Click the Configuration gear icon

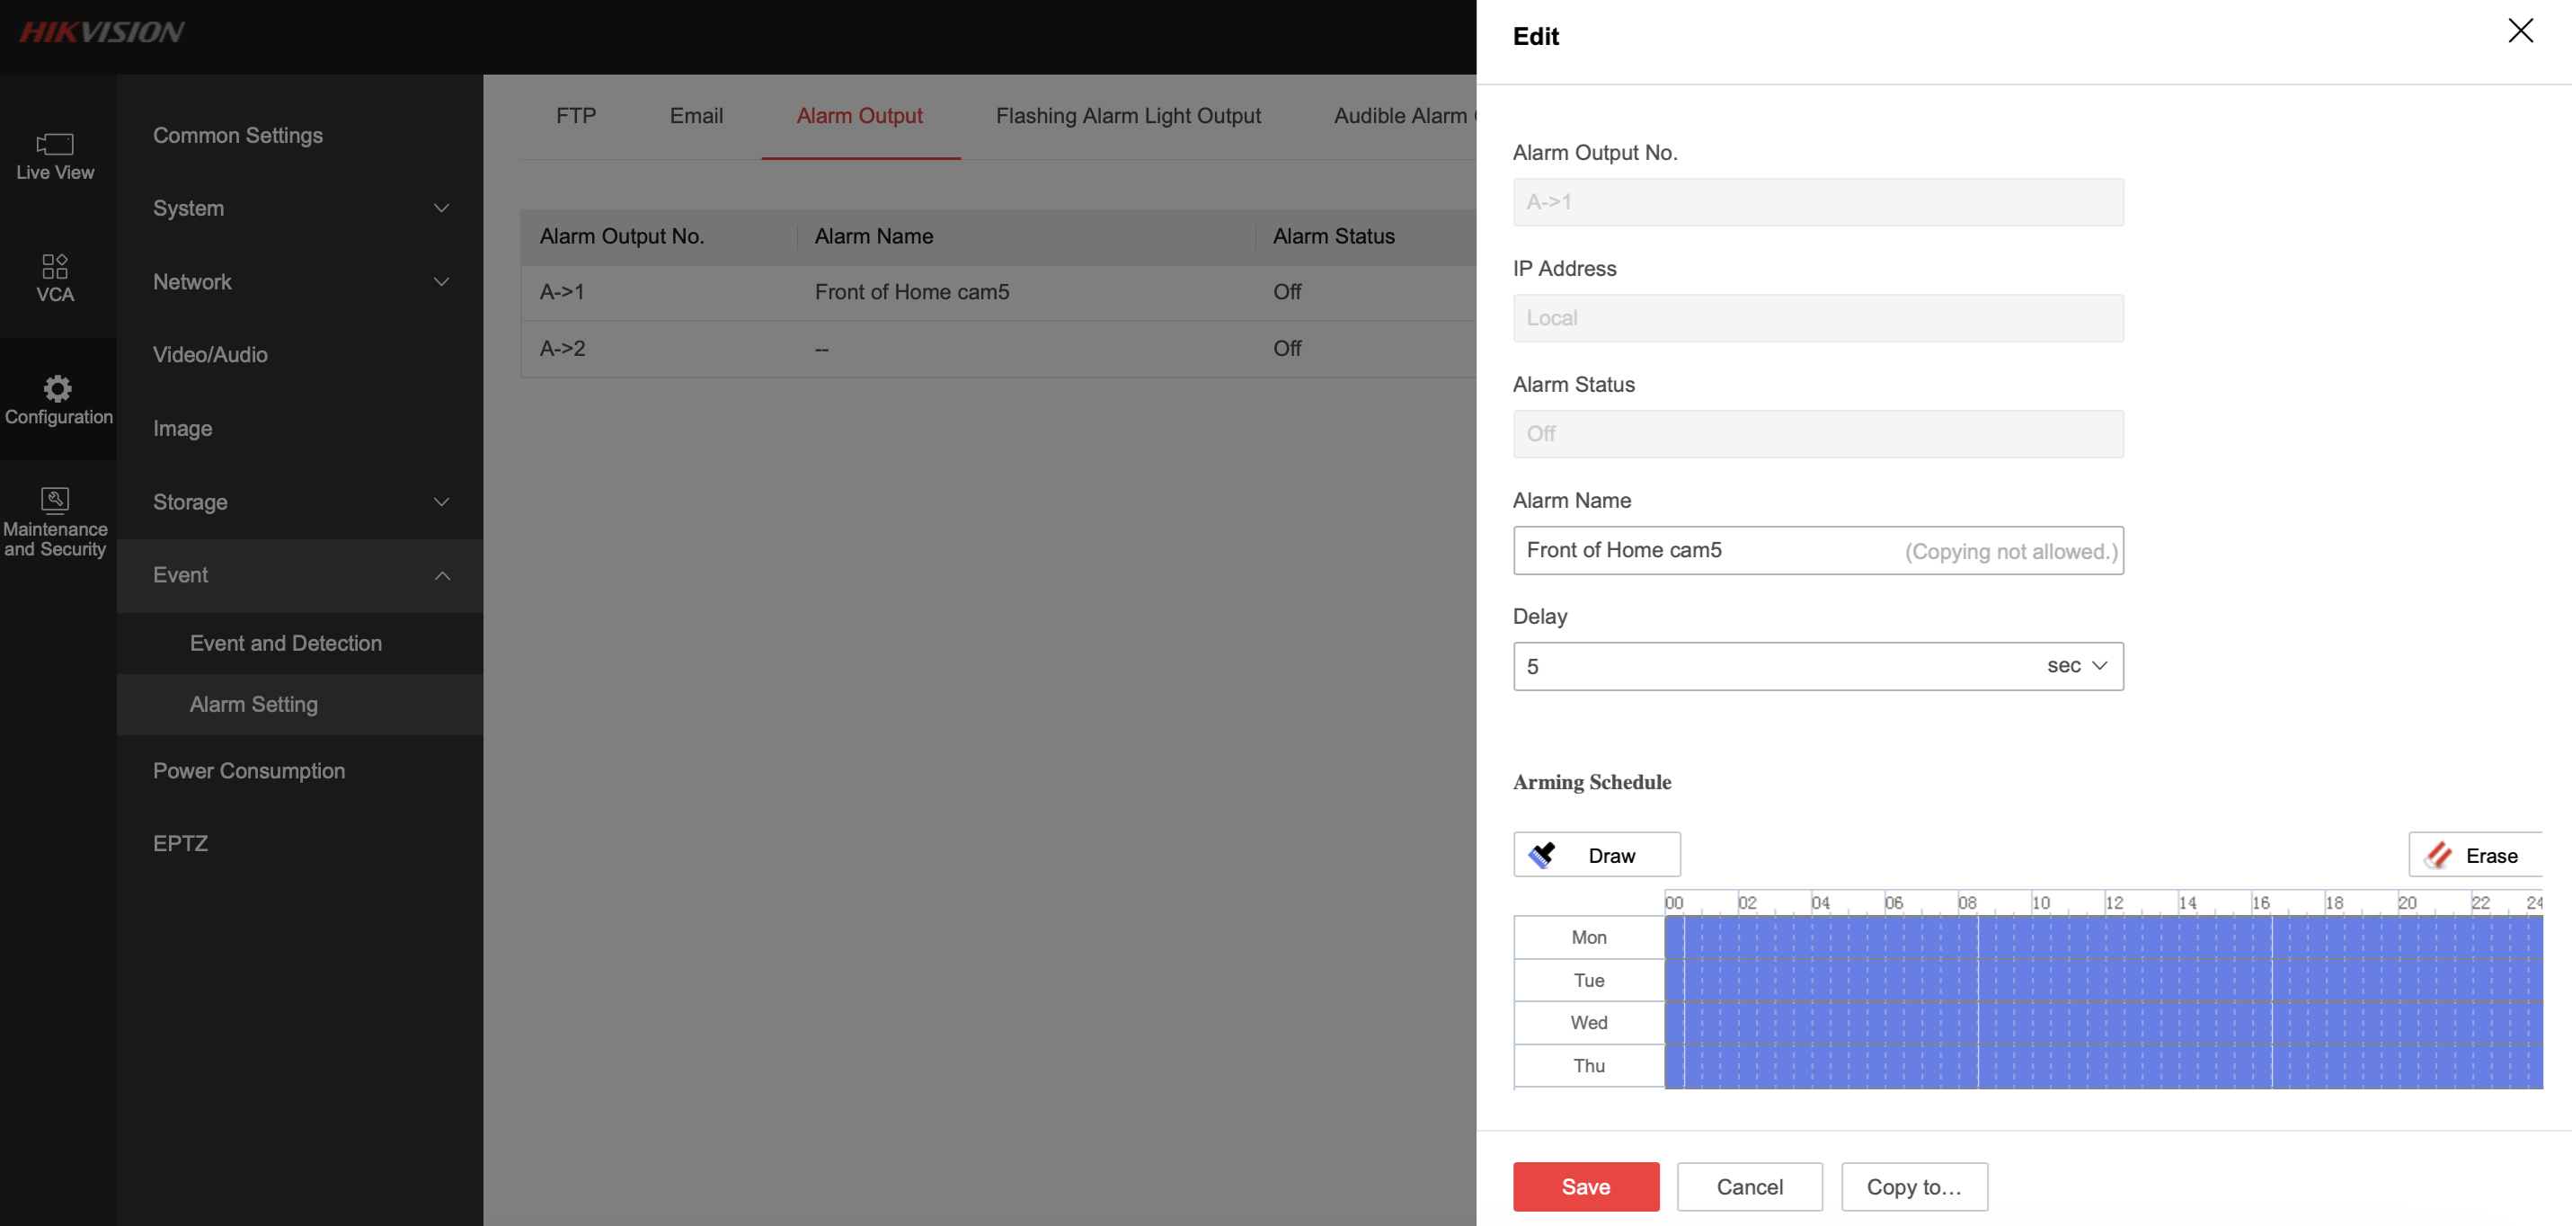point(58,388)
